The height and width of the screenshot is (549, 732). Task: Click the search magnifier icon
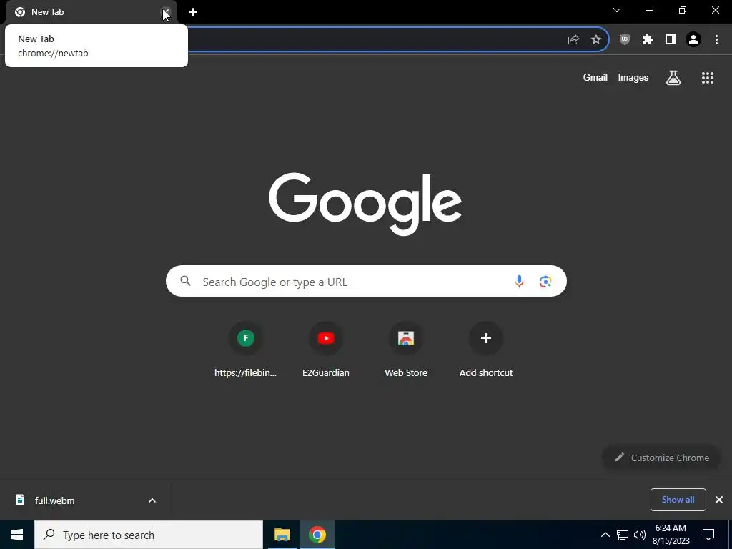click(x=186, y=281)
